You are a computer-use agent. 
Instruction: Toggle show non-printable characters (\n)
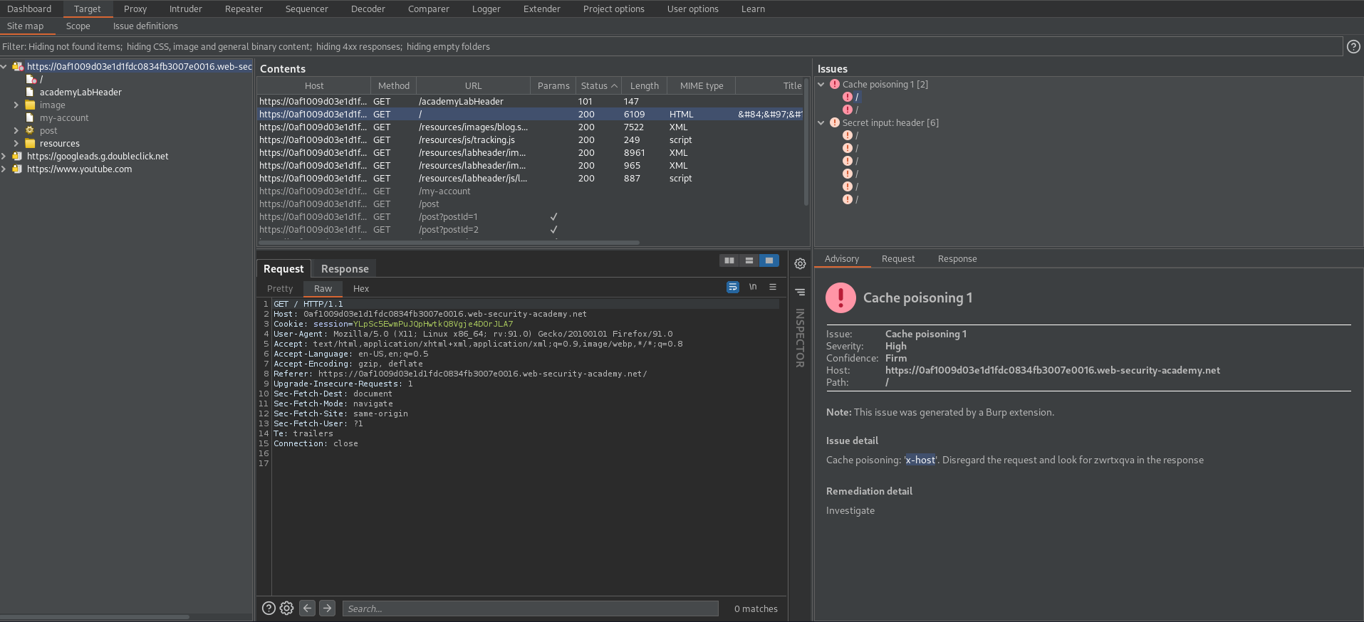pos(753,288)
